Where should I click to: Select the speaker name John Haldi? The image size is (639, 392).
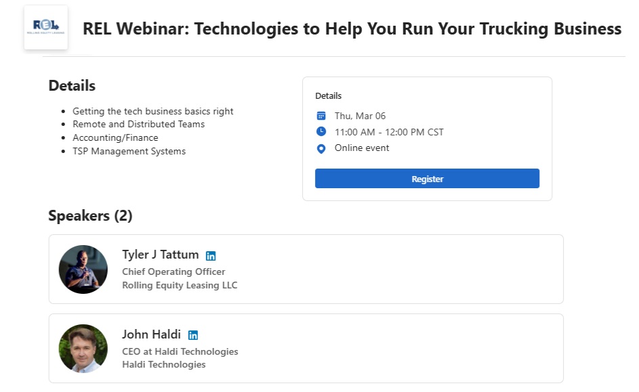(x=151, y=334)
